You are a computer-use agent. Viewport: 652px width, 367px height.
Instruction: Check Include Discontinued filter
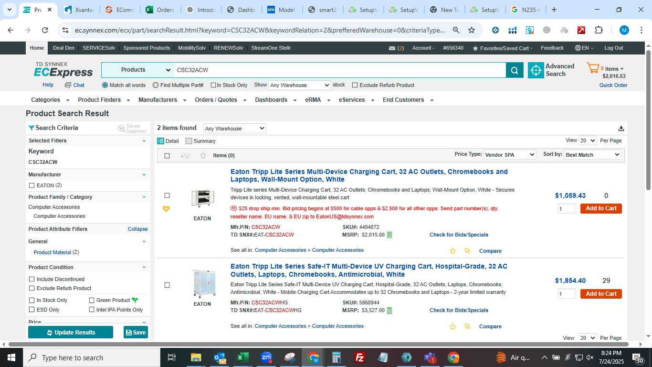[x=32, y=279]
